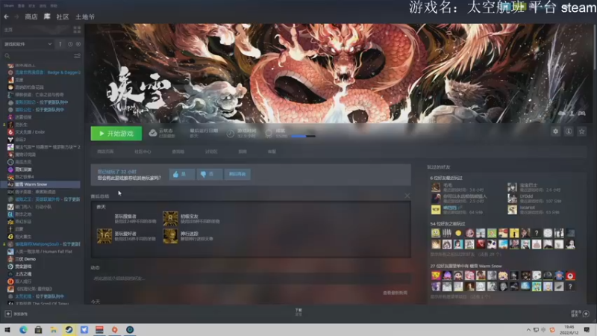Open the 社区 community section
The image size is (597, 336).
(63, 16)
